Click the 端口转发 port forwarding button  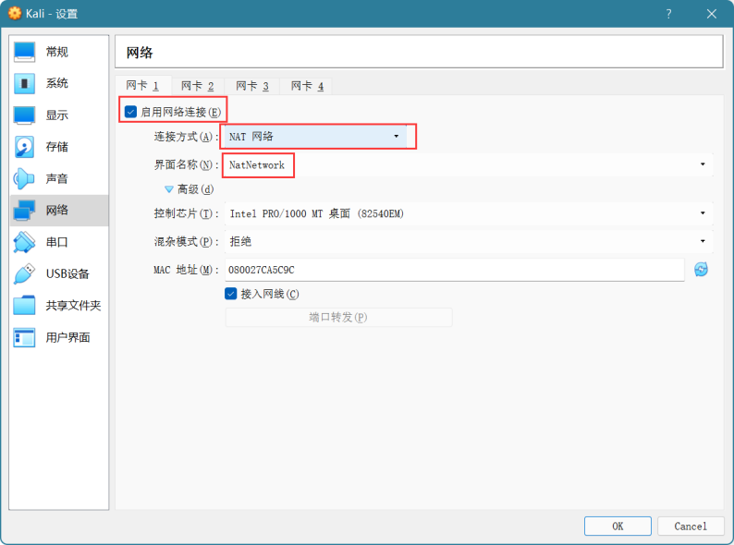338,317
